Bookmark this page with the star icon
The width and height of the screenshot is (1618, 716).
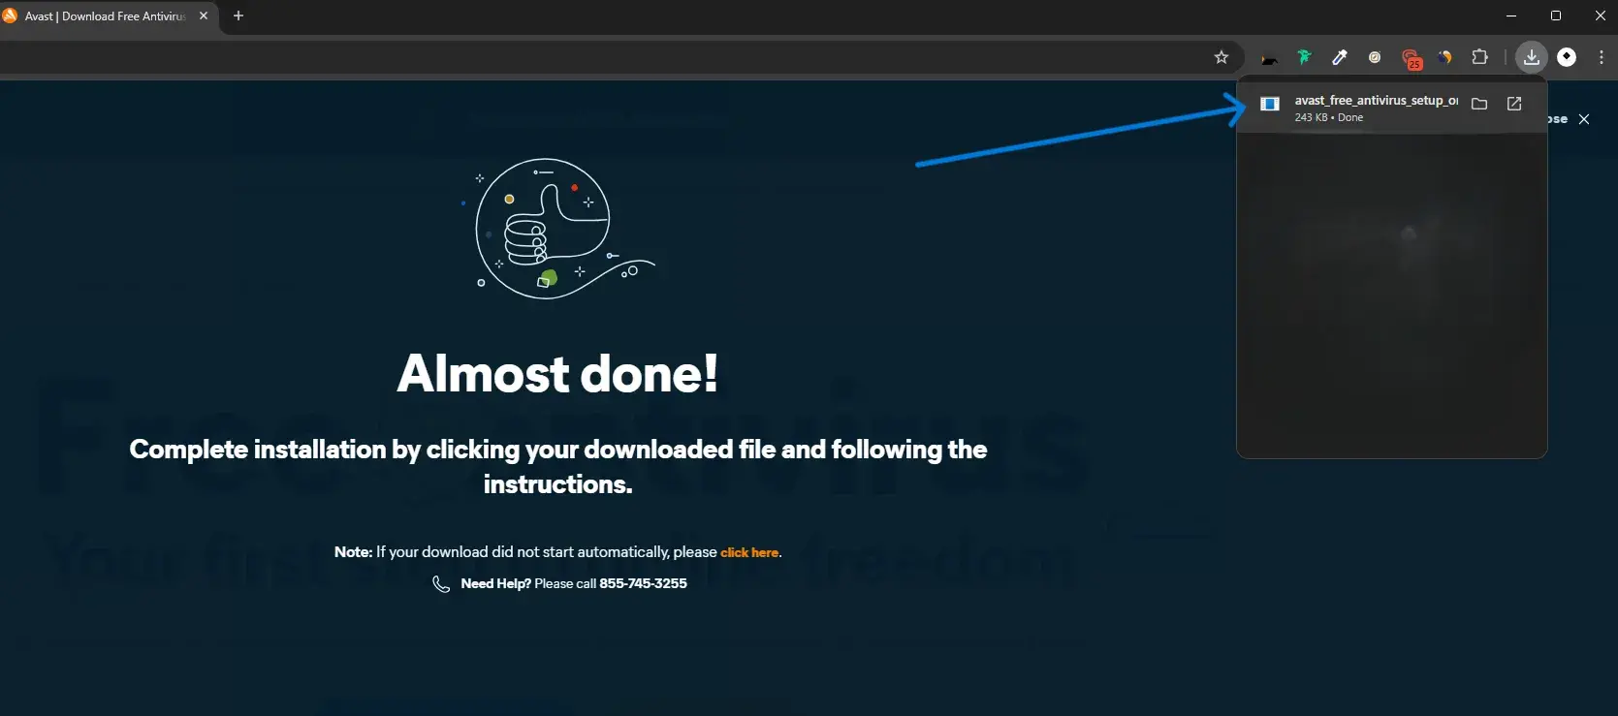1221,57
